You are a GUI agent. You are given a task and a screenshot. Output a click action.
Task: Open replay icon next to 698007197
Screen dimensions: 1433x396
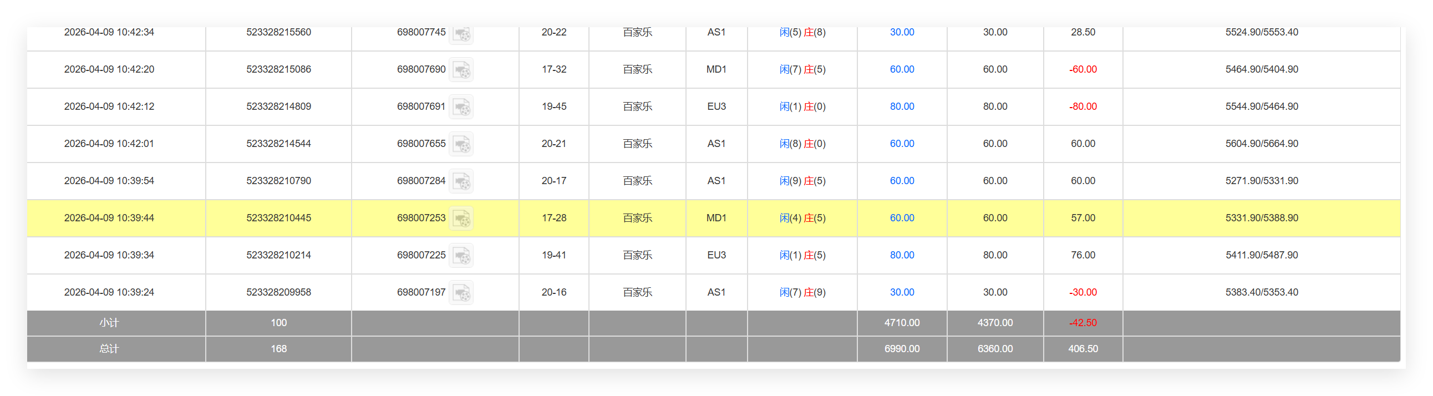coord(461,293)
